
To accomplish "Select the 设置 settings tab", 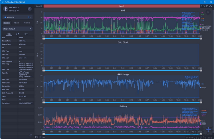I will click(x=17, y=34).
